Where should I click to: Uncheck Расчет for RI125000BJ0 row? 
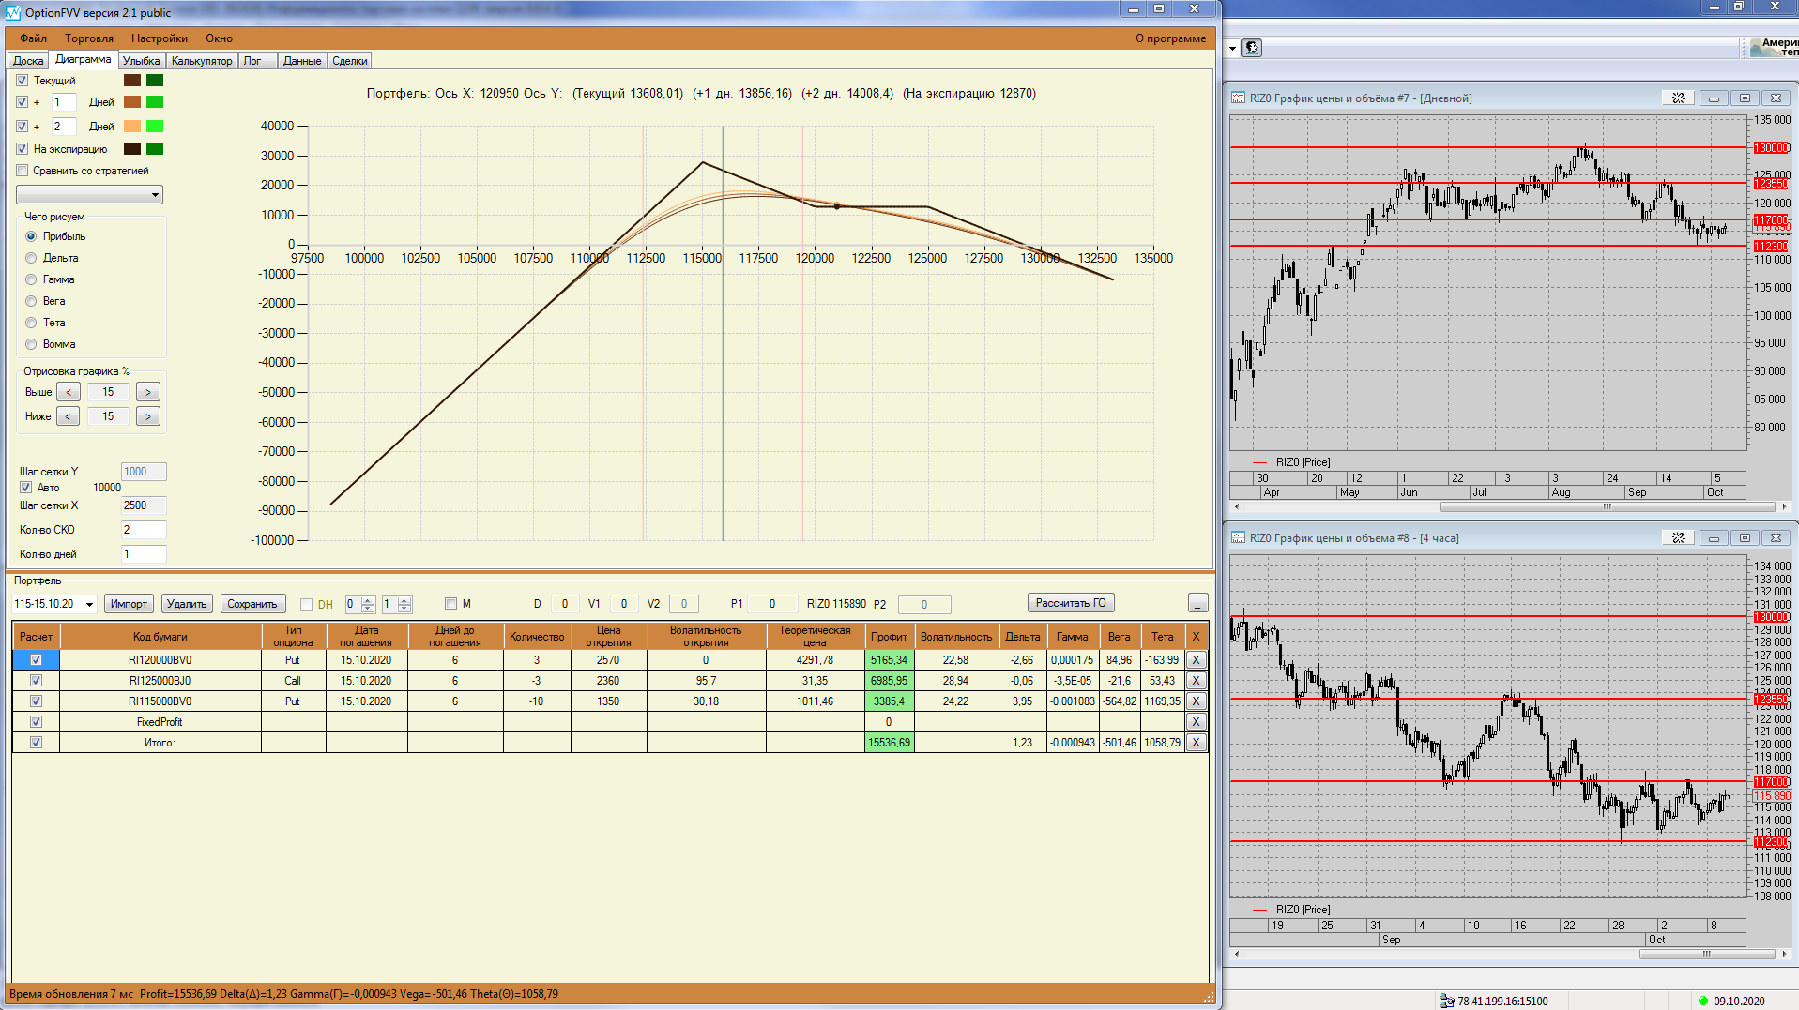point(36,681)
